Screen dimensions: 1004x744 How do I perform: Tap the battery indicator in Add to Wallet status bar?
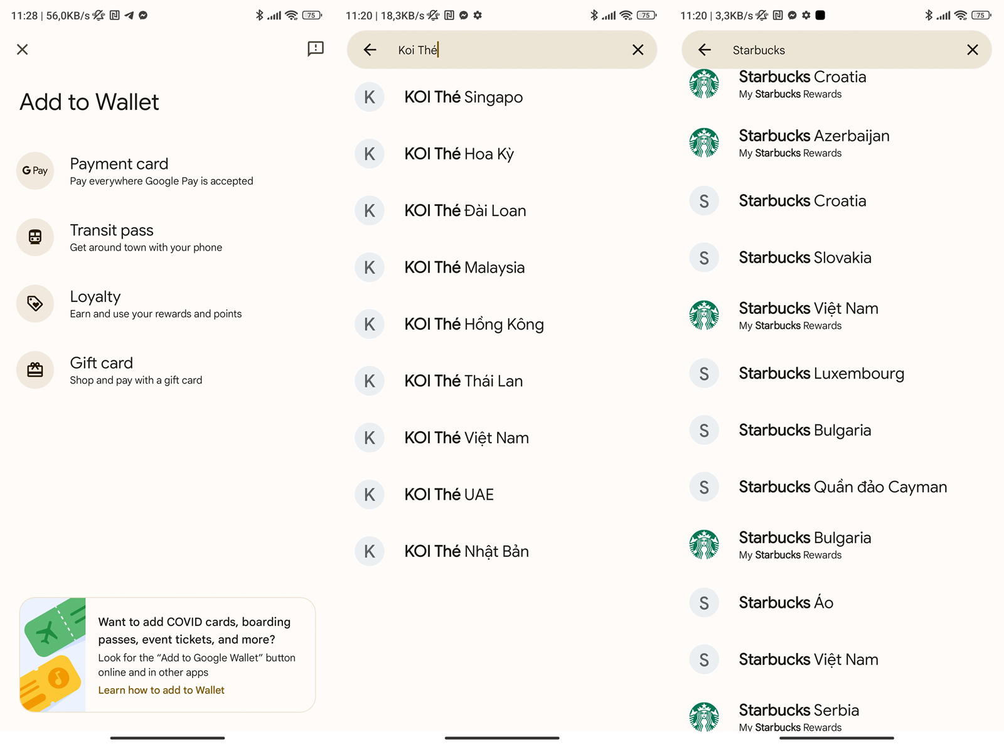coord(312,15)
